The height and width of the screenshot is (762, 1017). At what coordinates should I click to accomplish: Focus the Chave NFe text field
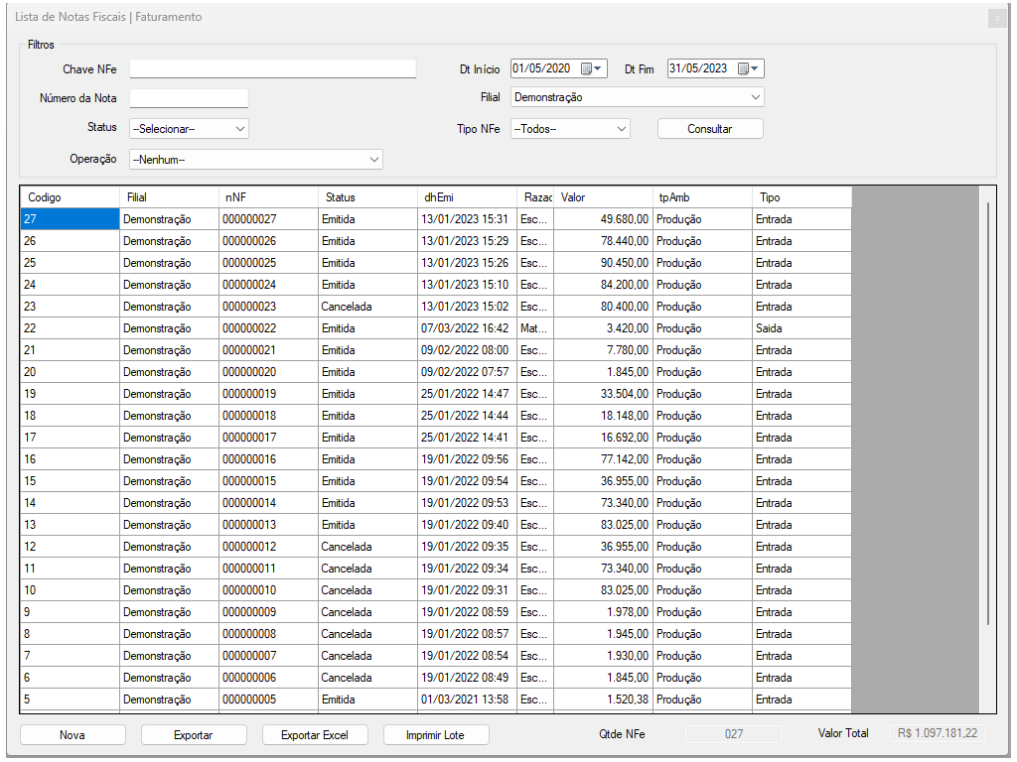click(x=272, y=68)
